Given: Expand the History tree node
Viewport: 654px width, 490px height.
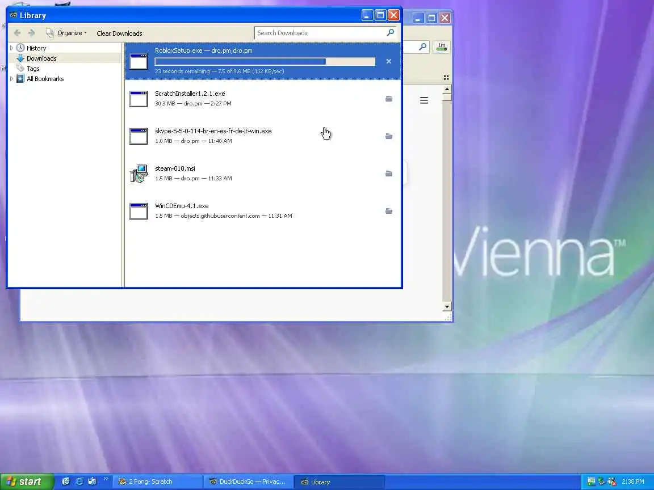Looking at the screenshot, I should (x=11, y=48).
